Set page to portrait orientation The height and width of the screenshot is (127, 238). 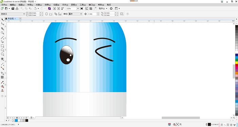[x=47, y=14]
